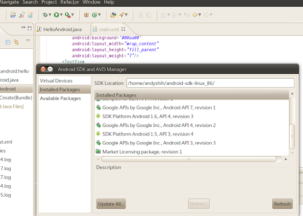
Task: Select SDK Platform Android 1.5, API 3
Action: click(192, 134)
